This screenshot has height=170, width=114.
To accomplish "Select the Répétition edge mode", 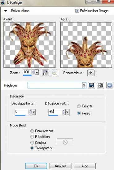I will 32,137.
